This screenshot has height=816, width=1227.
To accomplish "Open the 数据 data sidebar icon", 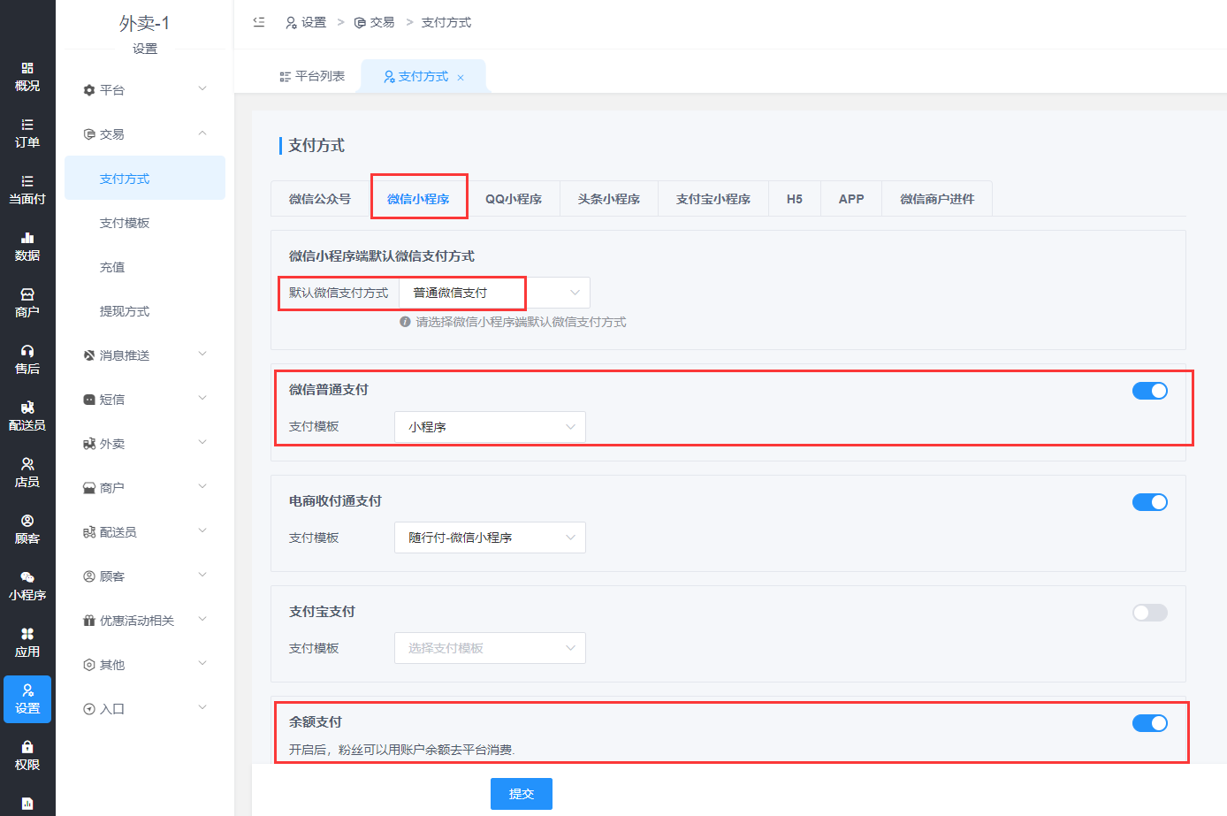I will click(27, 247).
